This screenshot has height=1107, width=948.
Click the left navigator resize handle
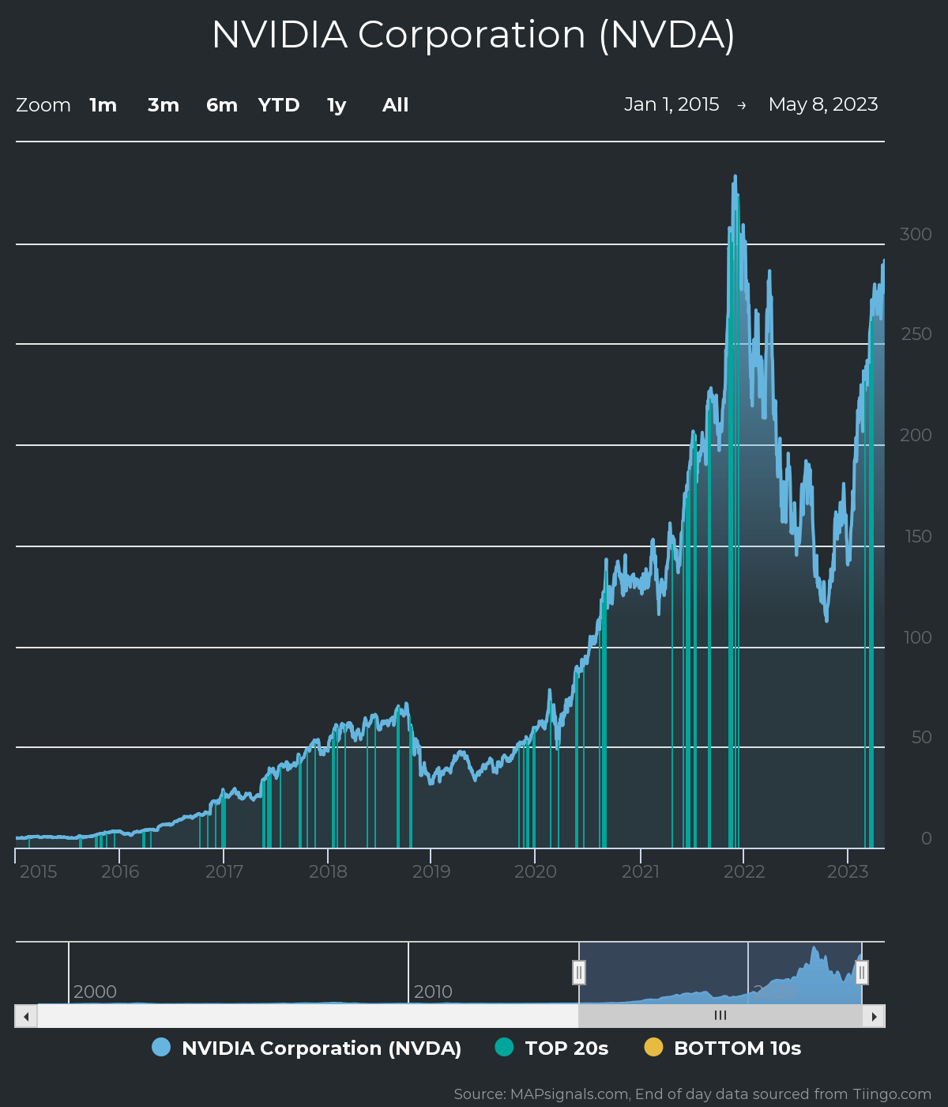click(x=579, y=973)
